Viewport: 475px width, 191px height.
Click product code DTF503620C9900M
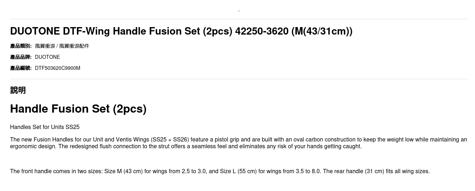click(x=58, y=68)
